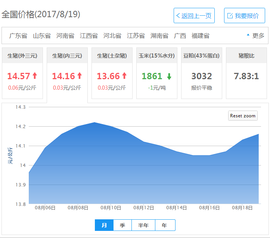Screen dimensions: 270x238
Task: Click the edit pencil icon in 我要报价
Action: point(230,16)
